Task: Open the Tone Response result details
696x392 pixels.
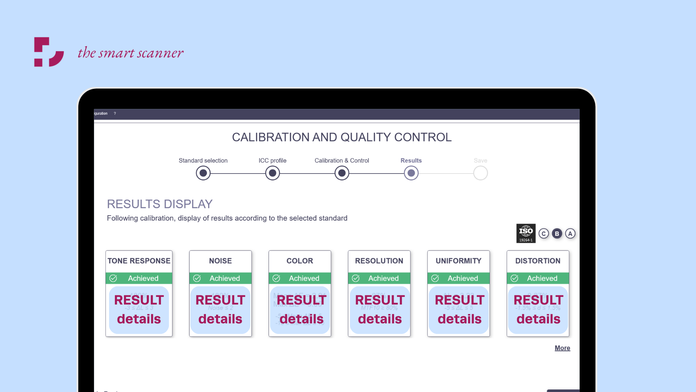Action: click(139, 310)
